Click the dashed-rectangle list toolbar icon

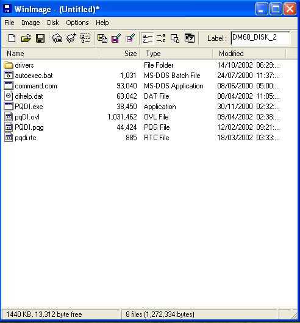click(x=85, y=38)
